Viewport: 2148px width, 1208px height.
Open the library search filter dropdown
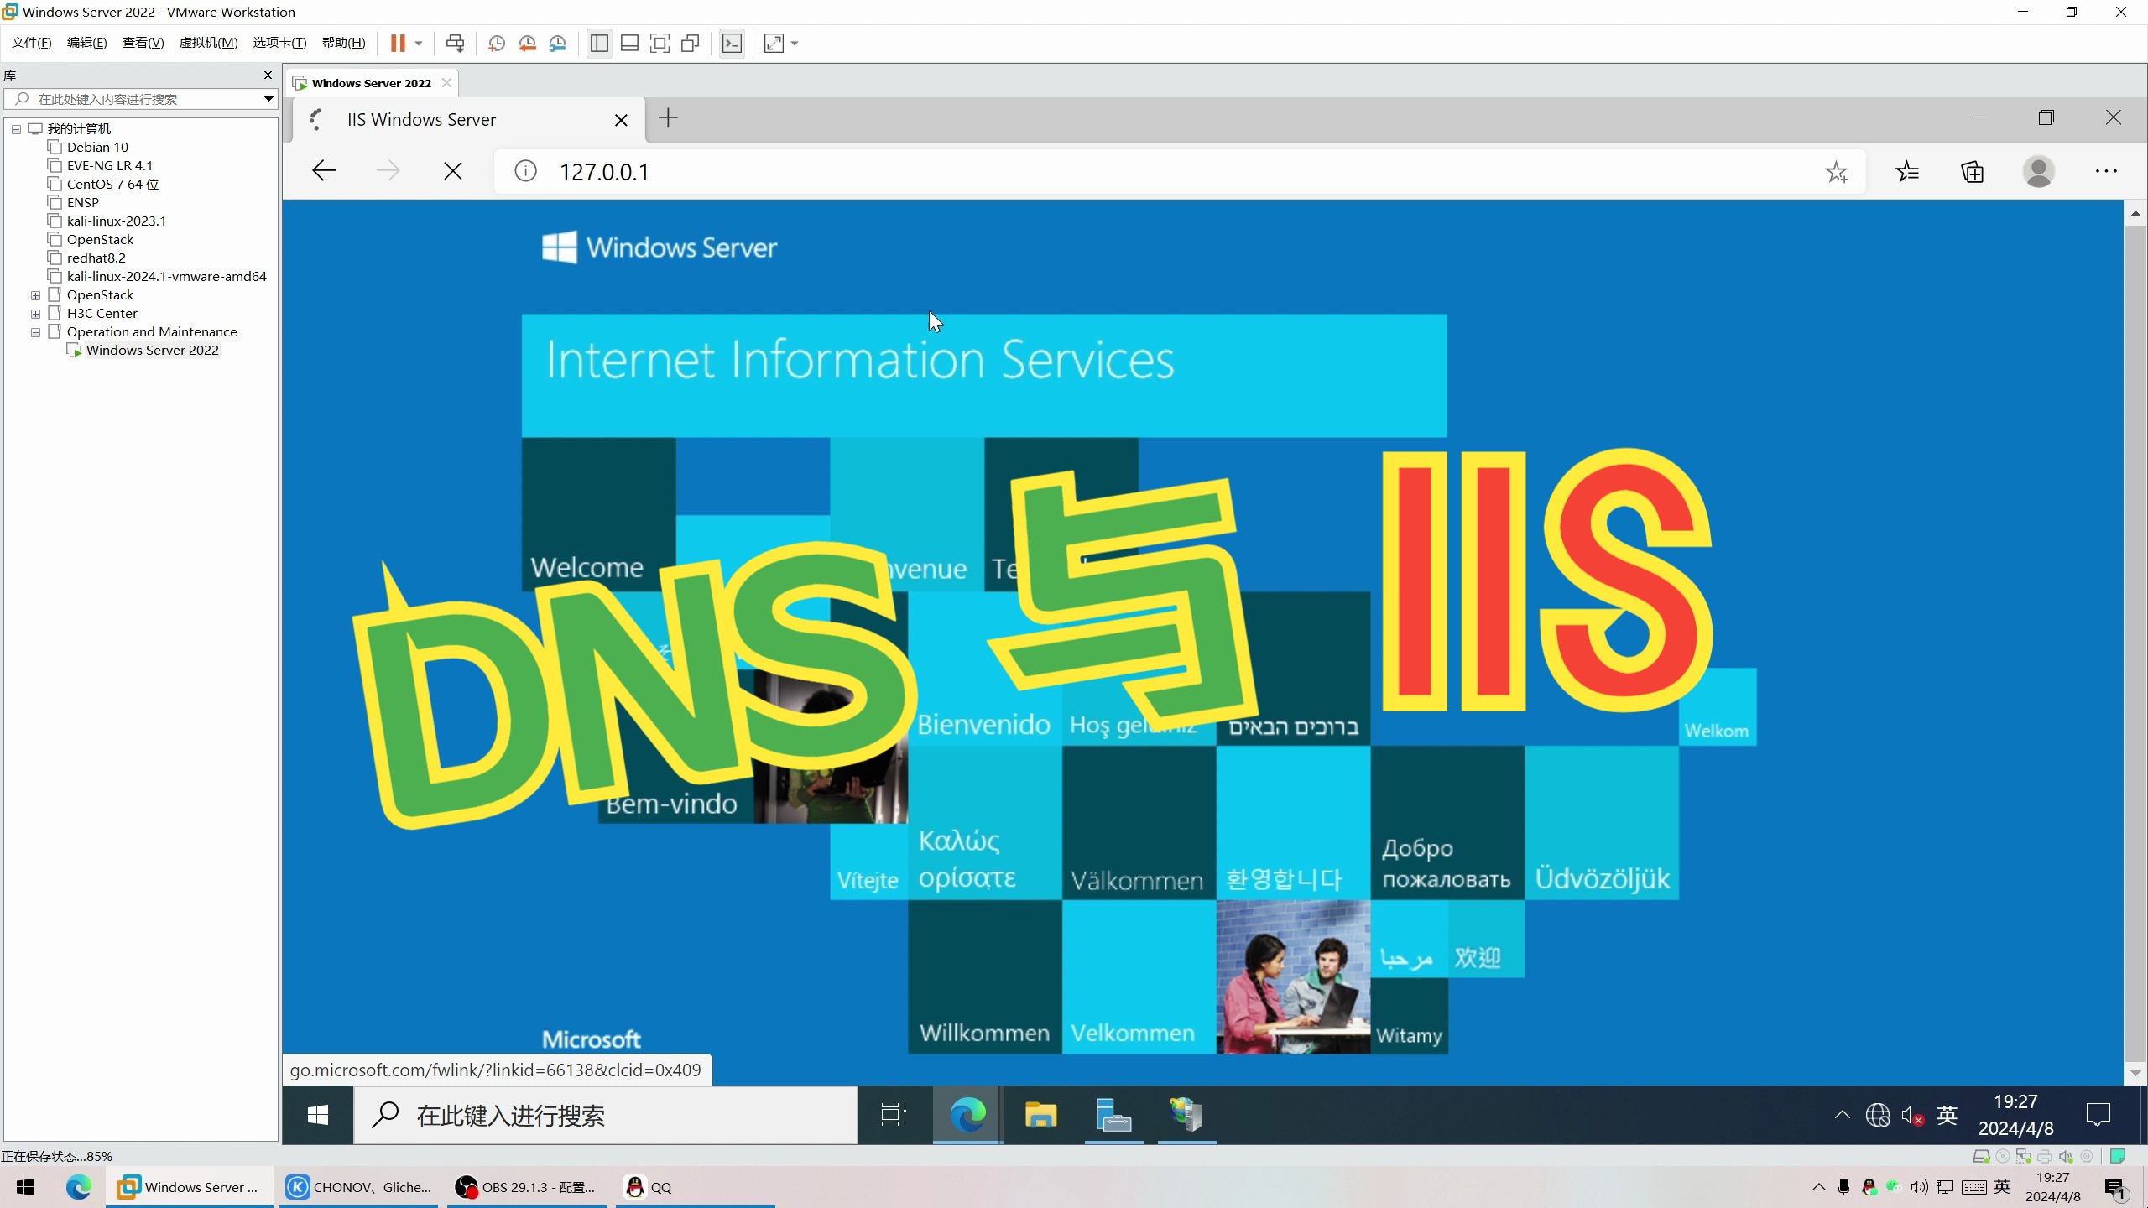pyautogui.click(x=268, y=99)
